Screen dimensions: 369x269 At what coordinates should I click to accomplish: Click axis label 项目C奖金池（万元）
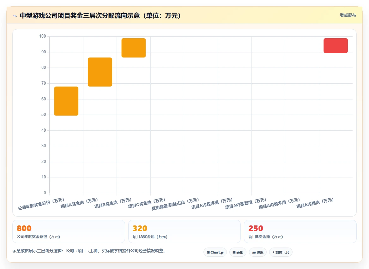[x=146, y=203]
